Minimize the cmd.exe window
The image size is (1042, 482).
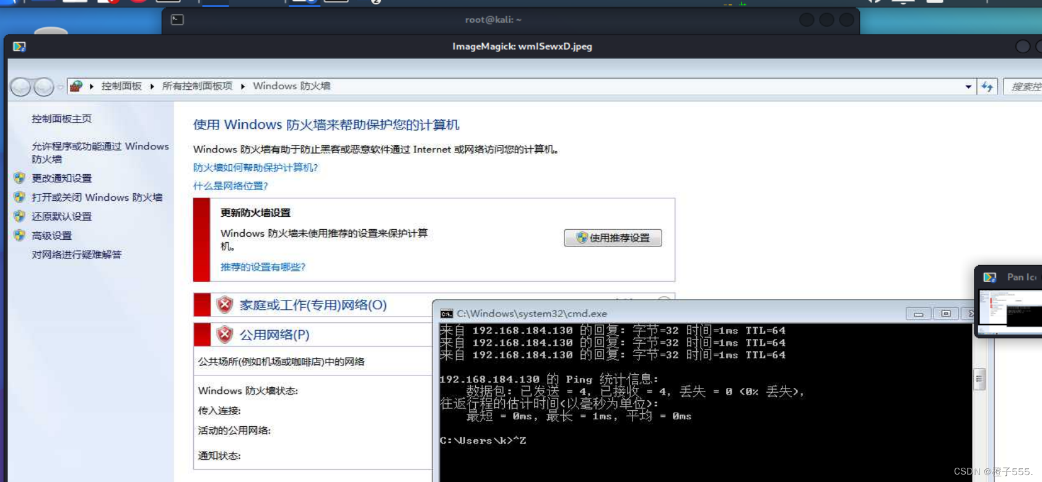coord(918,314)
